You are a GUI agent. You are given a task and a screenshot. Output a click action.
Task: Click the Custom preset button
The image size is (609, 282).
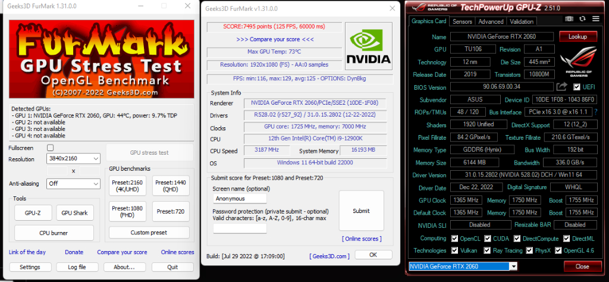(x=149, y=232)
